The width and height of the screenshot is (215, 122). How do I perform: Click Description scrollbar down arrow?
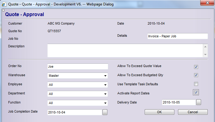click(205, 55)
